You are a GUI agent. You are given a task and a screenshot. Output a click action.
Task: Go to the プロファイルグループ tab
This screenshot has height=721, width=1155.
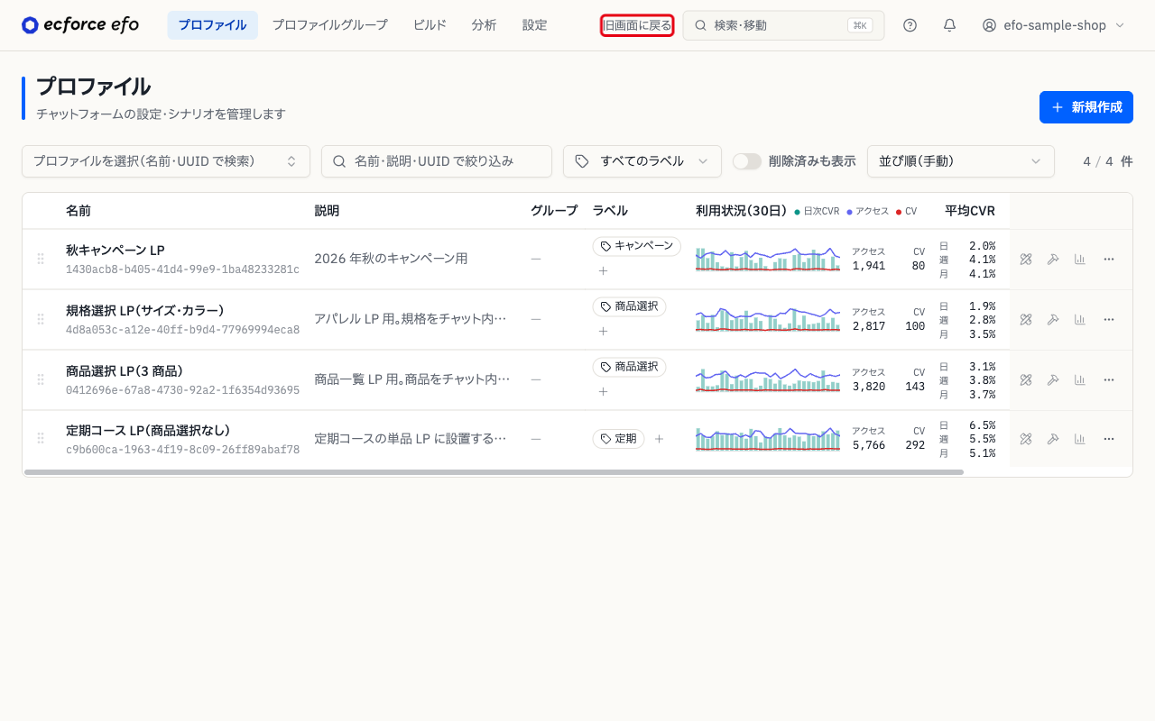[330, 25]
